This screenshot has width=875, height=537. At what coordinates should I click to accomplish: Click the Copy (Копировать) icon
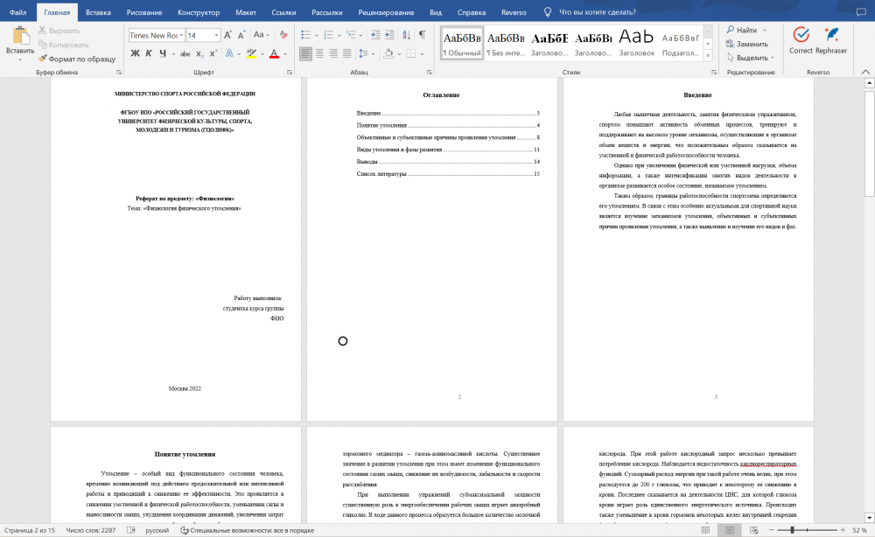click(x=42, y=45)
